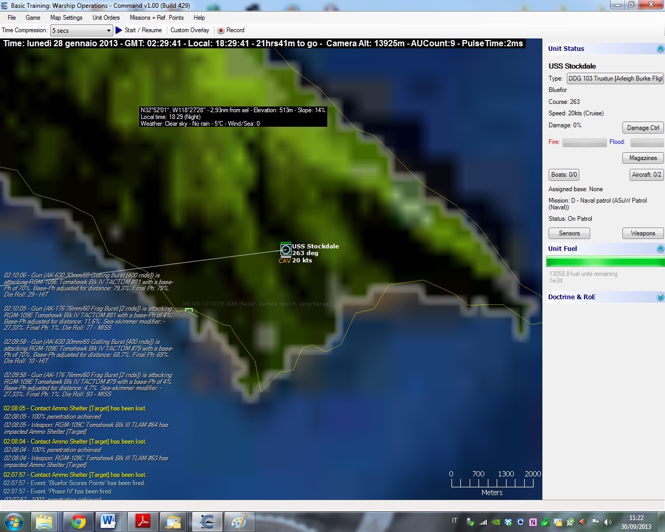Click the Speed: 20kts (Cruise) readout
The width and height of the screenshot is (665, 532).
point(576,113)
